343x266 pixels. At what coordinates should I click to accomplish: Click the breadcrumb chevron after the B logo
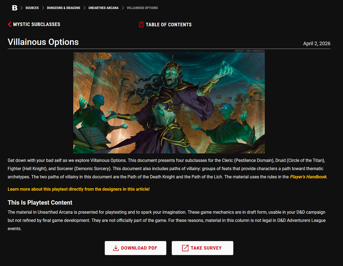point(22,8)
